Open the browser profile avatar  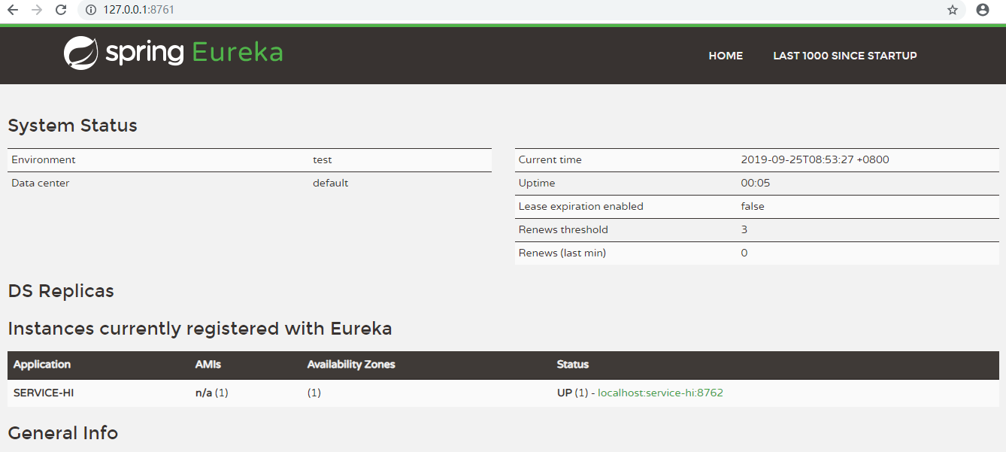tap(983, 11)
